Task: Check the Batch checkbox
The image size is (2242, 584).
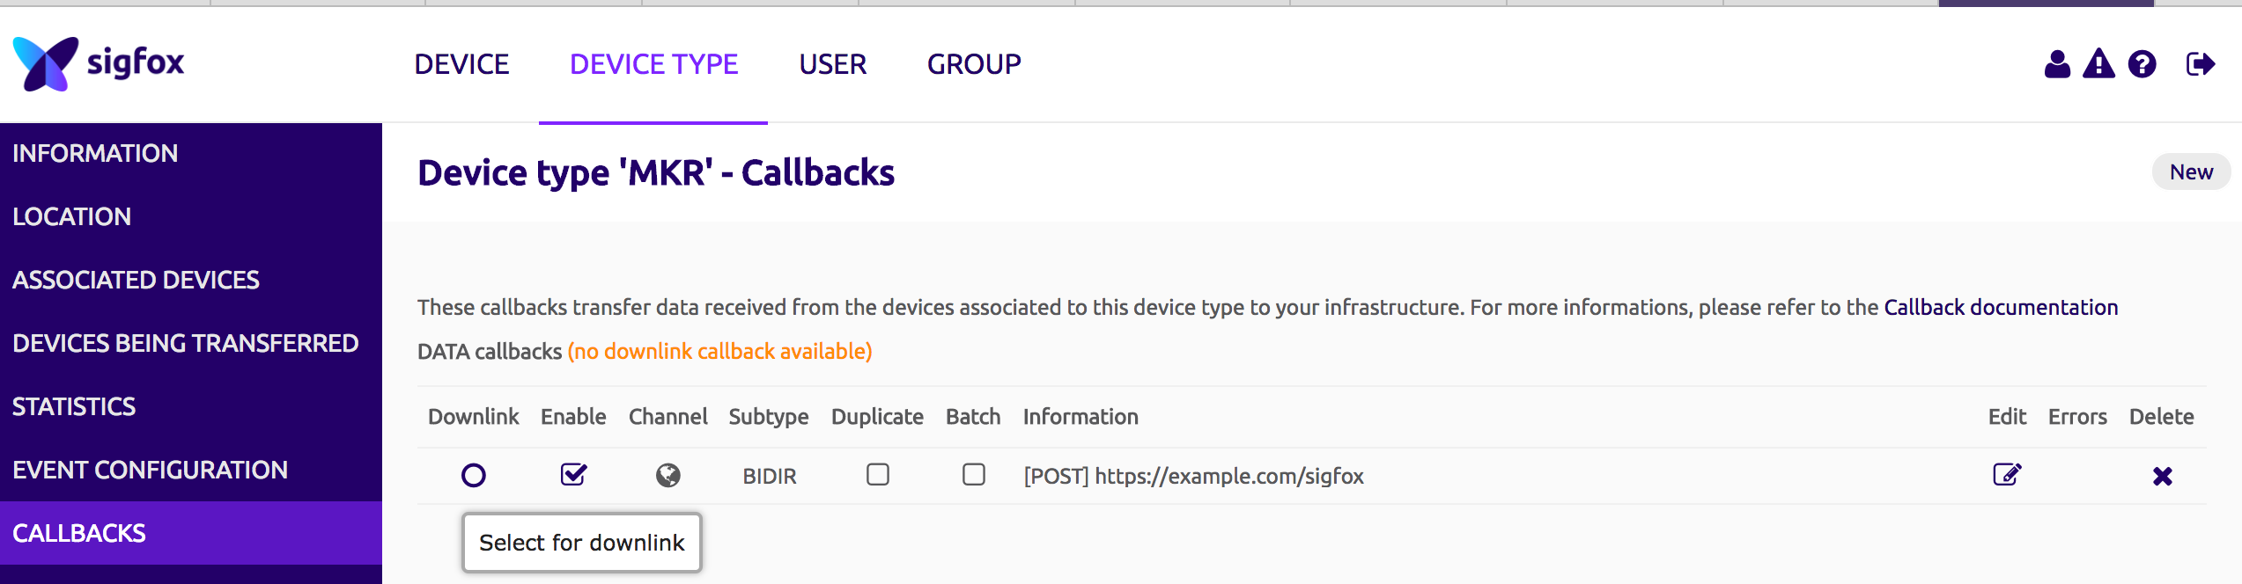Action: [x=973, y=475]
